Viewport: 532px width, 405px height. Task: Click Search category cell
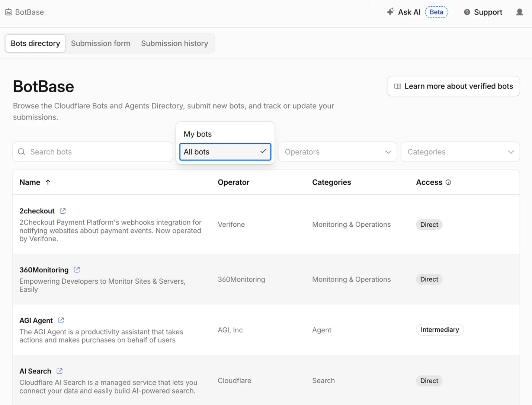(x=324, y=380)
